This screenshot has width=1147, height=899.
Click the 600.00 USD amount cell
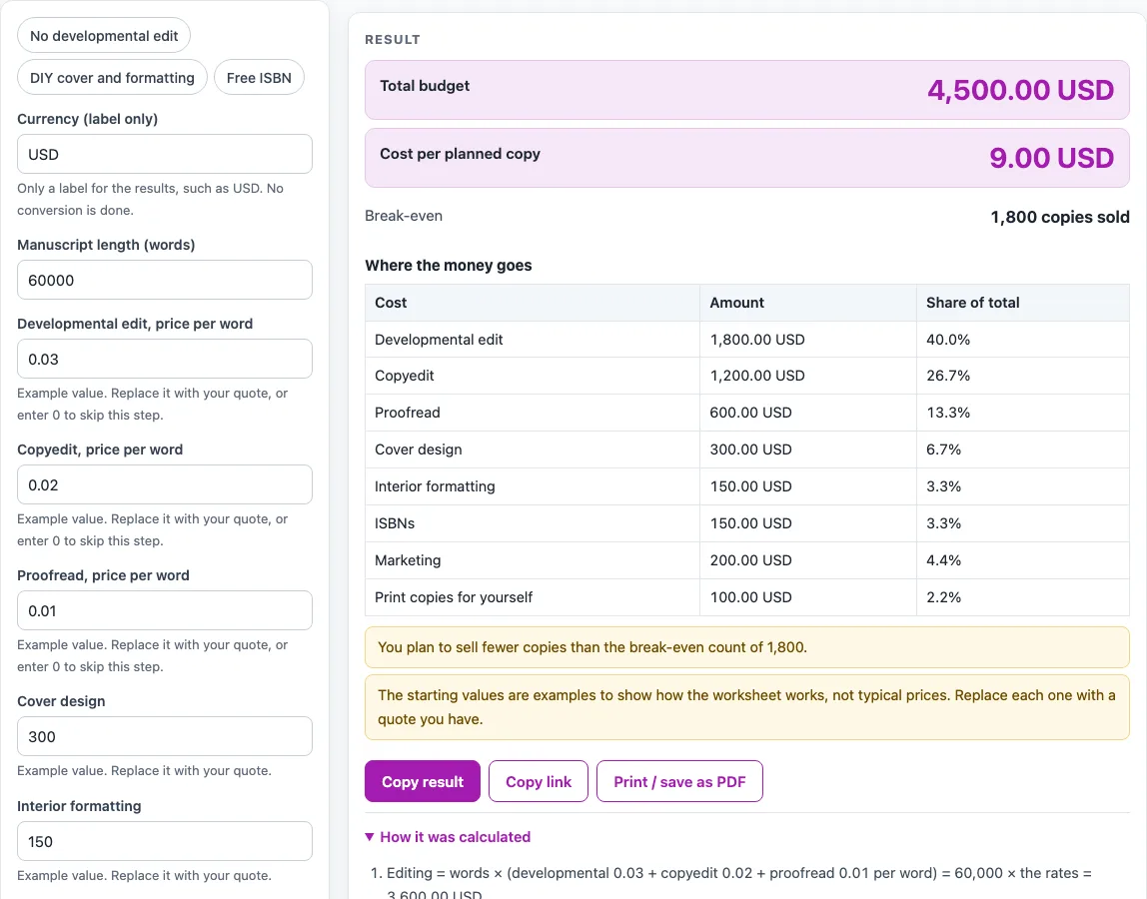coord(750,413)
